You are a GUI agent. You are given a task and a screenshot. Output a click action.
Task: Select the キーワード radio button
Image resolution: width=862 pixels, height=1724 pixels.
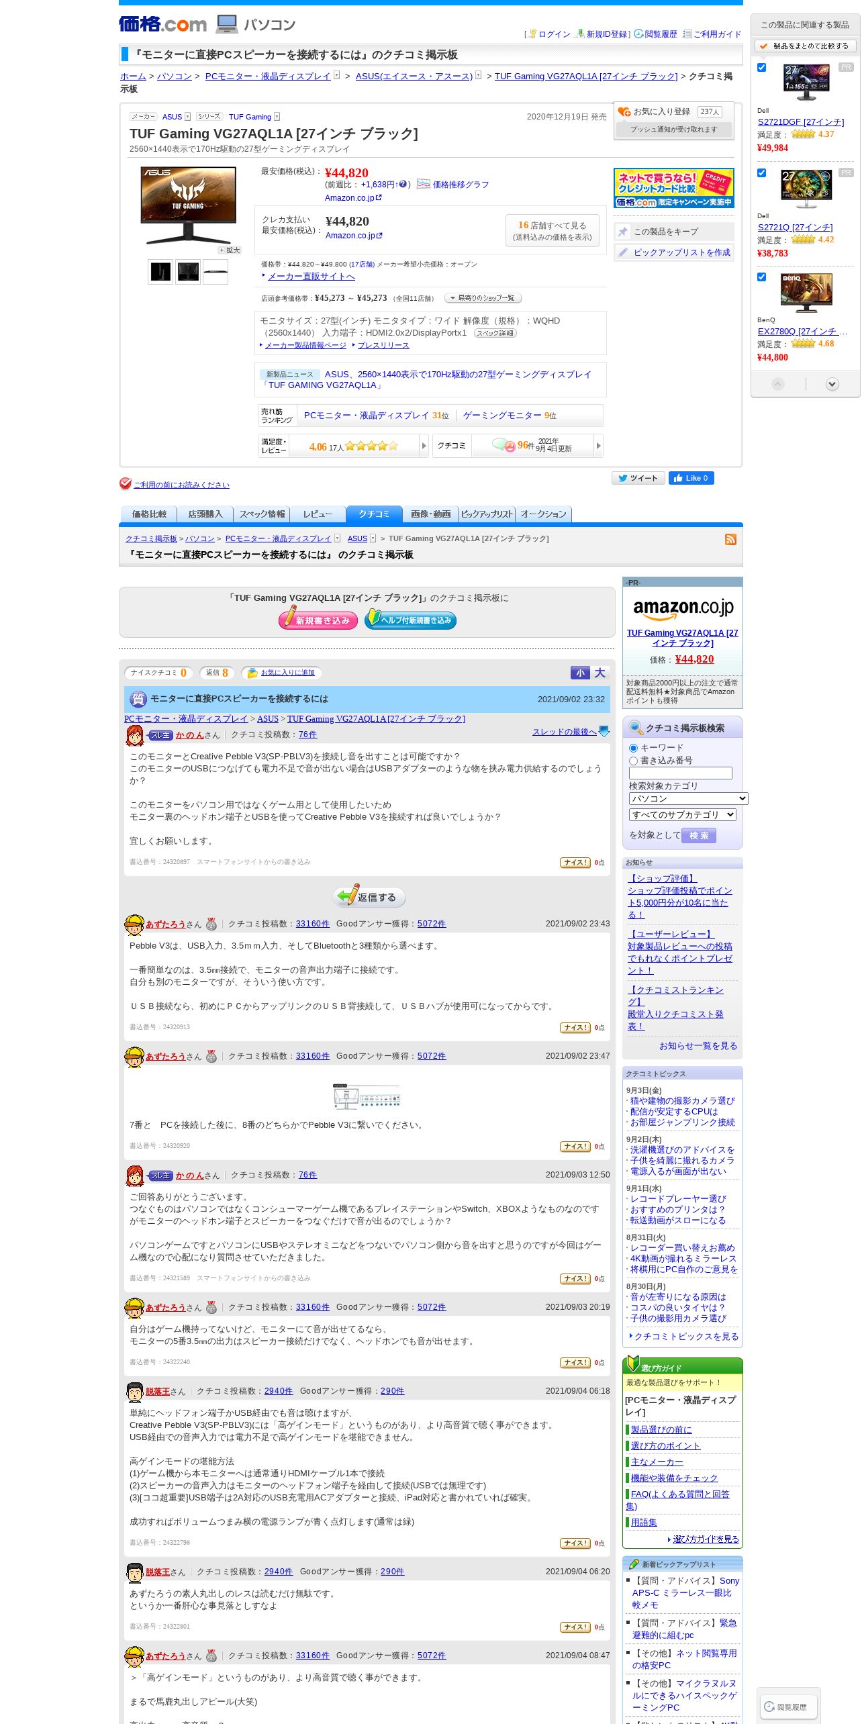(x=633, y=748)
